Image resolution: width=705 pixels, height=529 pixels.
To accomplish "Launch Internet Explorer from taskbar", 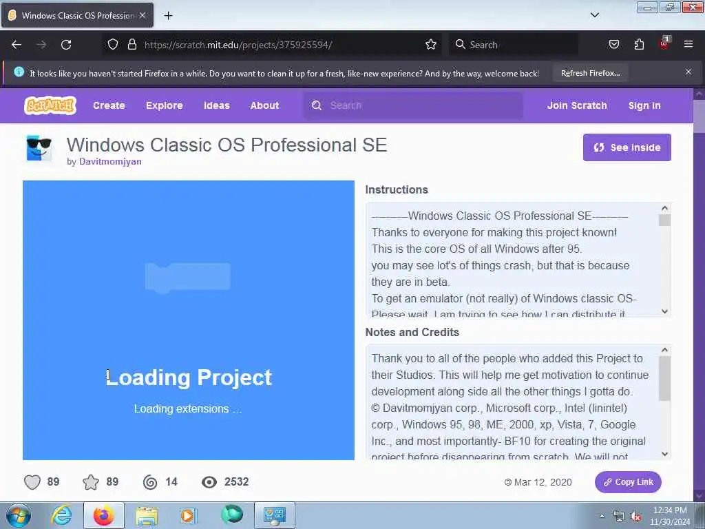I will point(61,515).
